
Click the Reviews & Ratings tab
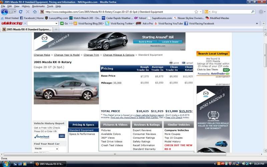coord(147,125)
